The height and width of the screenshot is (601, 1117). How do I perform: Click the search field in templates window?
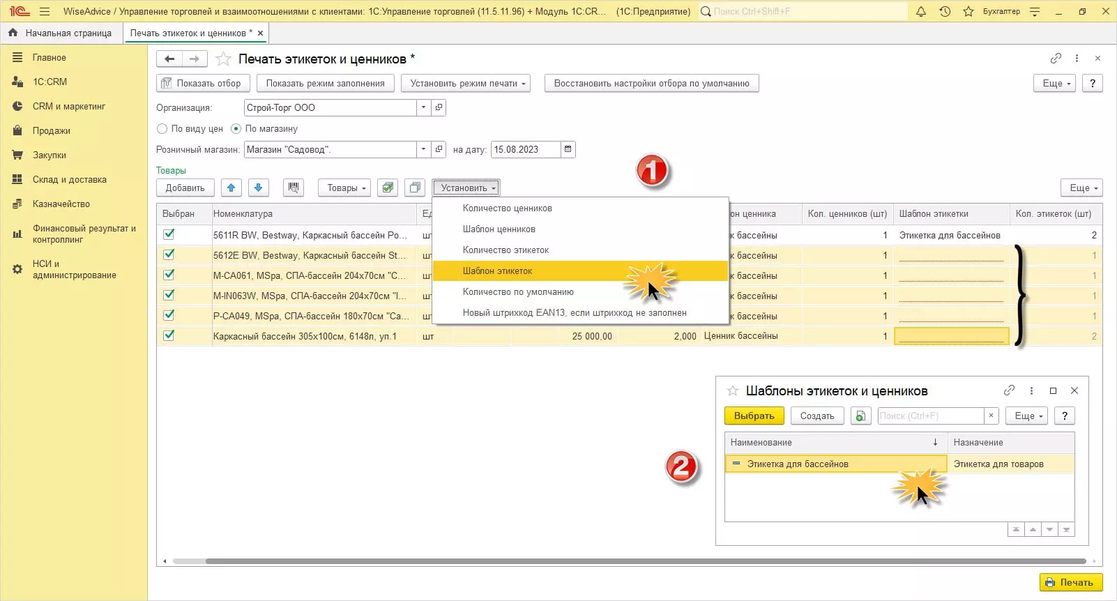coord(930,416)
